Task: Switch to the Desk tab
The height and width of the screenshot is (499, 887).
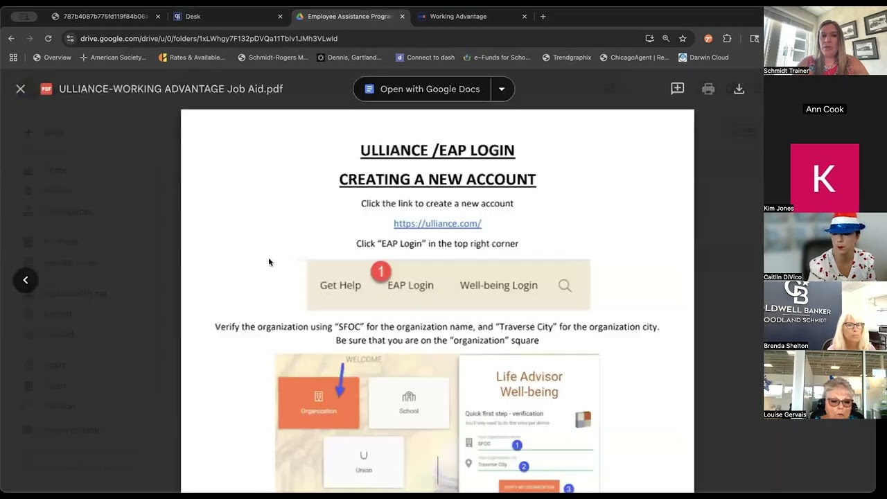Action: pos(227,17)
